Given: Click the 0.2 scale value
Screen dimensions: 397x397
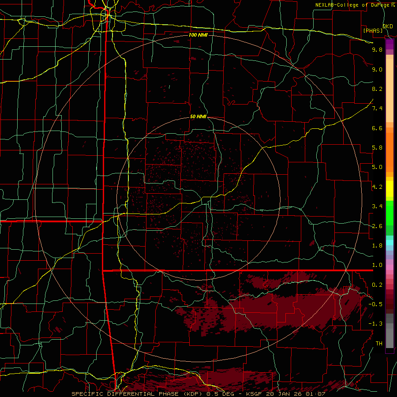Looking at the screenshot, I should click(x=377, y=285).
